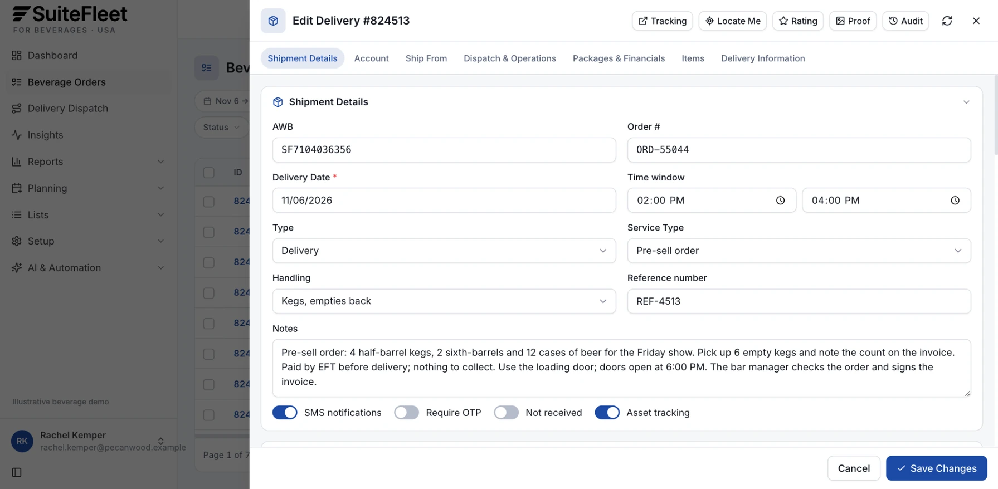Click the Reports chart icon
Screen dimensions: 998x489
(17, 162)
